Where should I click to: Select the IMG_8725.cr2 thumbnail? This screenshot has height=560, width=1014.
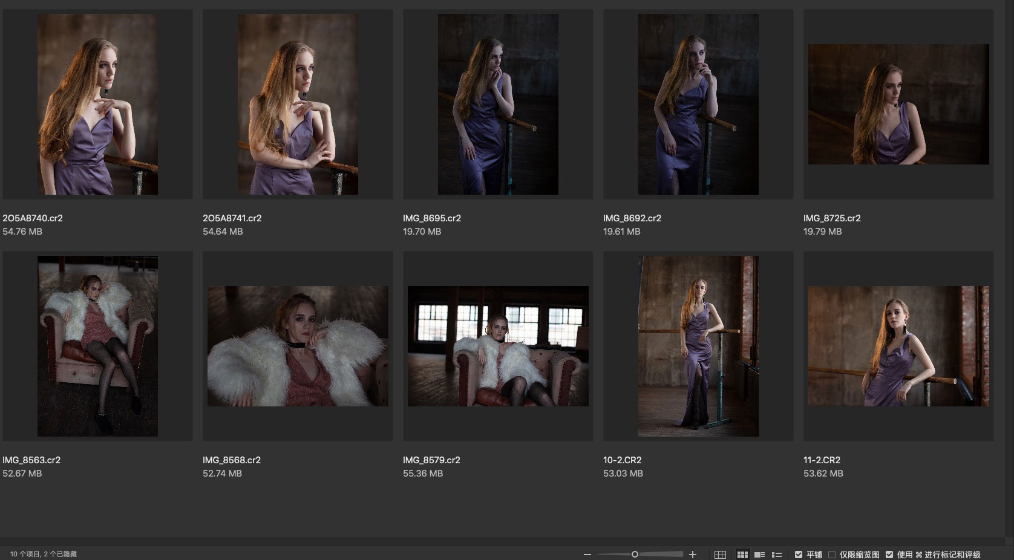coord(898,104)
